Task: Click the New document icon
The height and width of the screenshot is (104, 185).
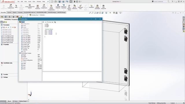Action: 52,1
